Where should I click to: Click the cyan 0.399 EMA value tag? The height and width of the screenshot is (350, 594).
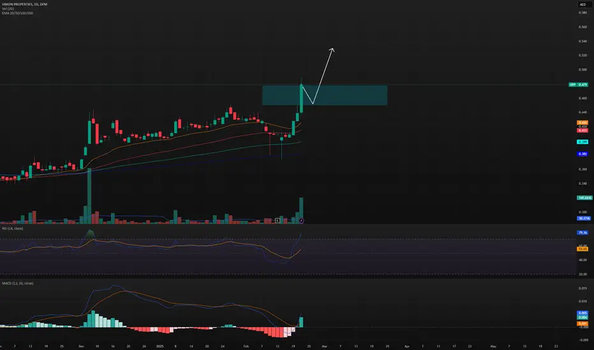pyautogui.click(x=583, y=142)
